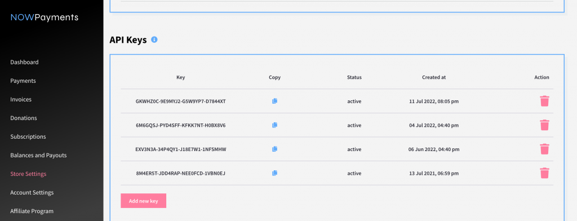The width and height of the screenshot is (577, 221).
Task: Navigate to Balances and Payouts
Action: [38, 155]
